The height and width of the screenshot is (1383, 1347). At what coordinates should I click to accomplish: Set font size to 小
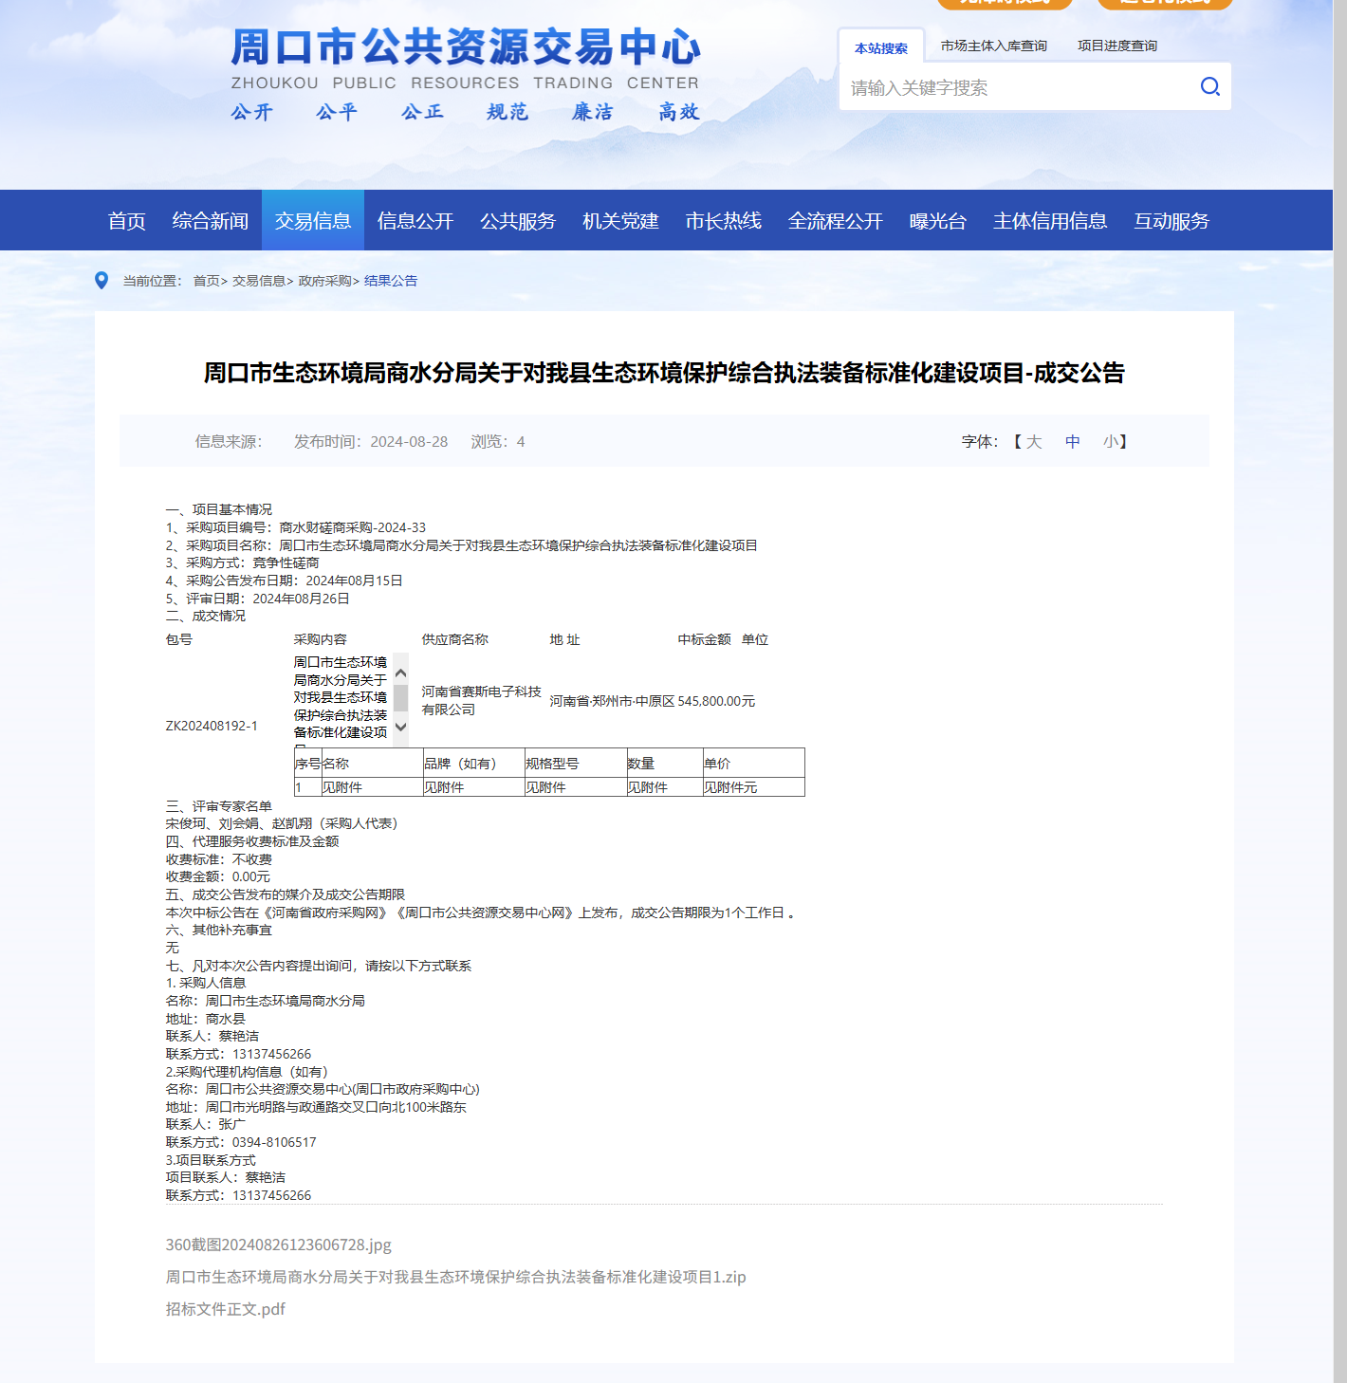point(1110,442)
